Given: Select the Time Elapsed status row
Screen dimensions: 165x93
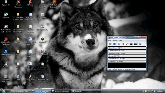Looking at the screenshot, I should pos(127,51).
